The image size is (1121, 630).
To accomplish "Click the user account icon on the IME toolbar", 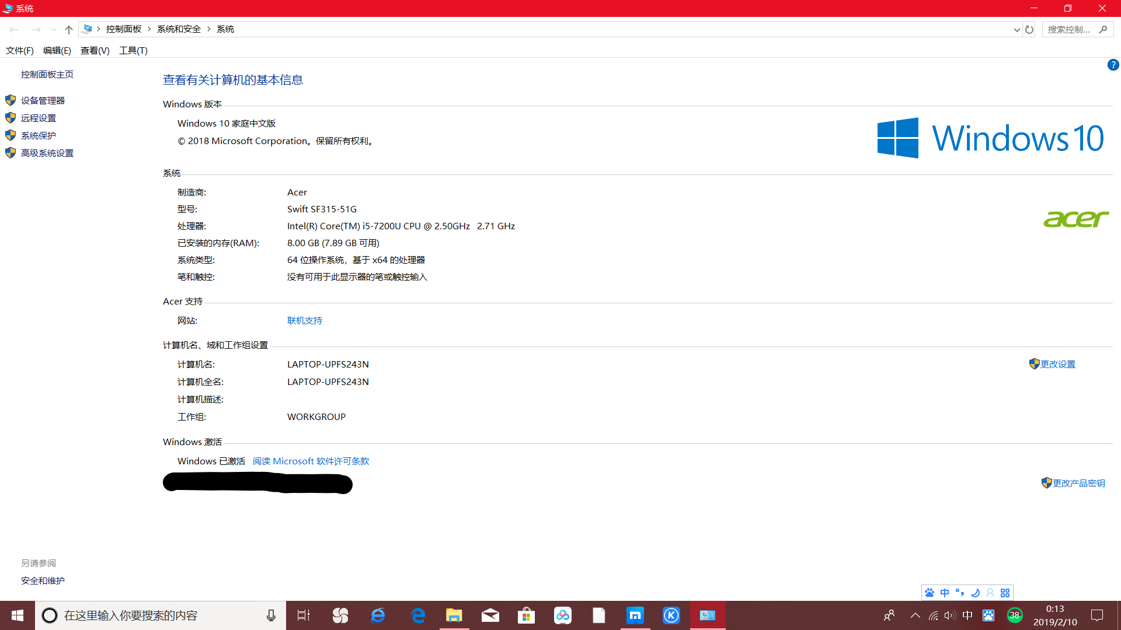I will coord(990,593).
